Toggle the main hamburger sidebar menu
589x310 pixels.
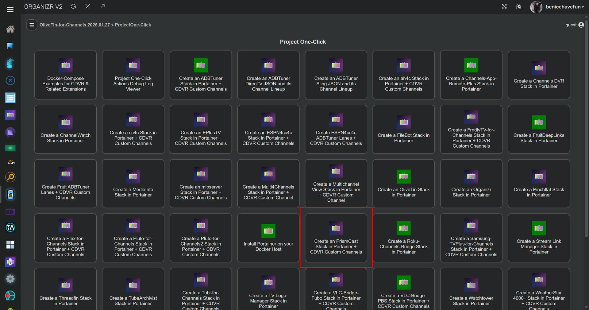(x=10, y=10)
